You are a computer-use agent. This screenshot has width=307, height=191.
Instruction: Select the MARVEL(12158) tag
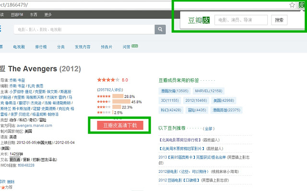[x=209, y=91]
